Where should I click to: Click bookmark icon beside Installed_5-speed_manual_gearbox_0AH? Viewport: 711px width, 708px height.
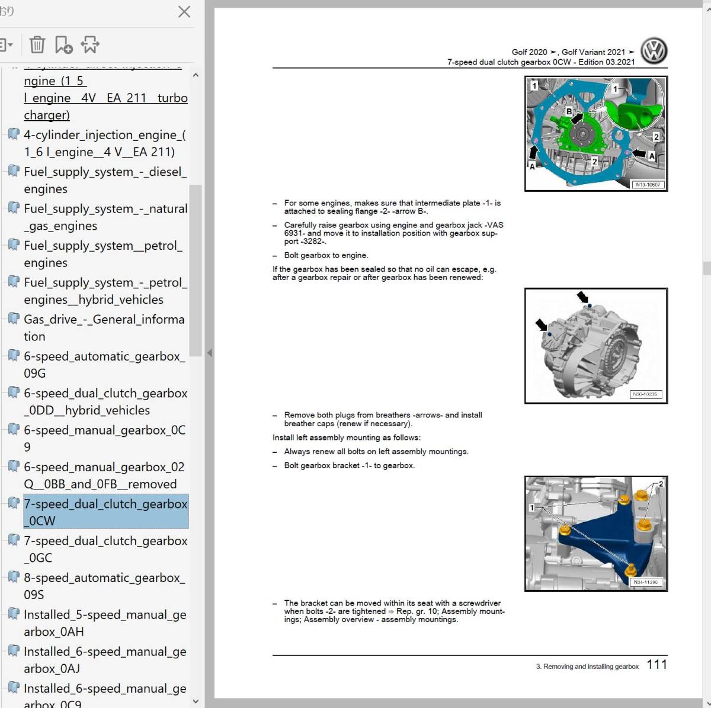13,614
